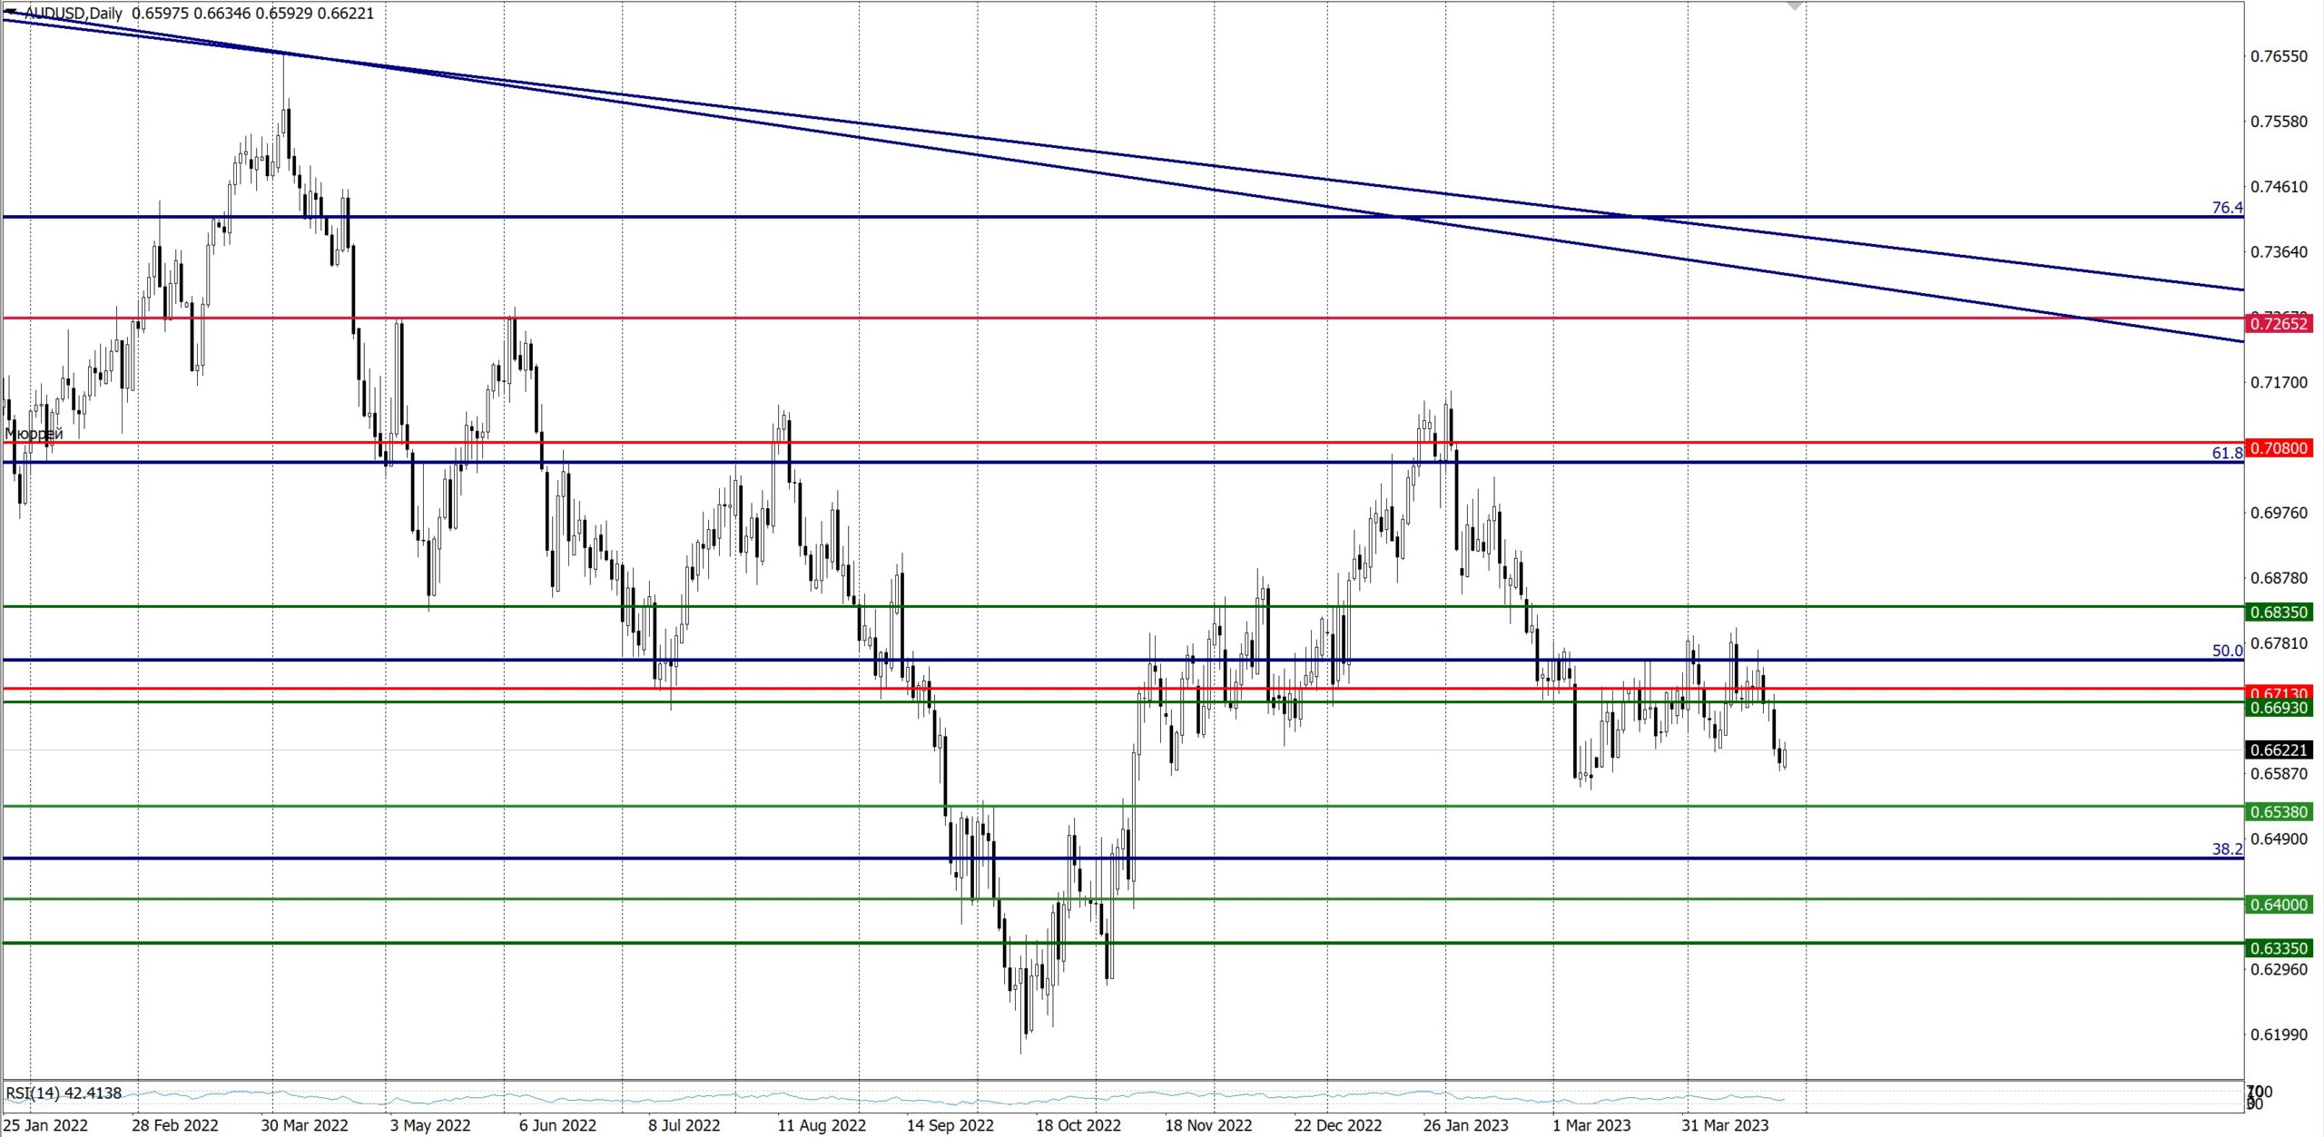Click the green 0.63350 price label
This screenshot has height=1137, width=2324.
point(2279,949)
